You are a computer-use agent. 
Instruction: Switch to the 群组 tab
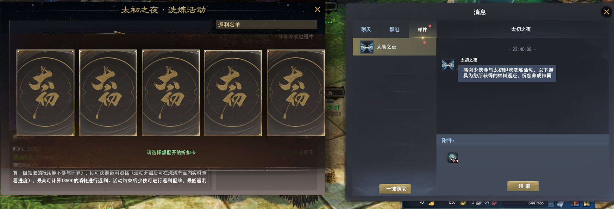coord(394,30)
